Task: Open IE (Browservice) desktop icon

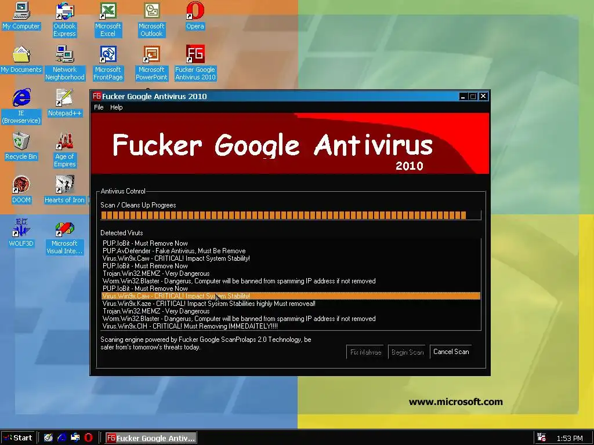Action: pyautogui.click(x=21, y=107)
